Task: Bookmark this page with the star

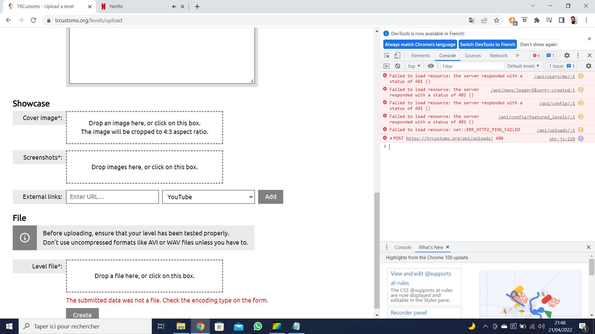Action: coord(496,20)
